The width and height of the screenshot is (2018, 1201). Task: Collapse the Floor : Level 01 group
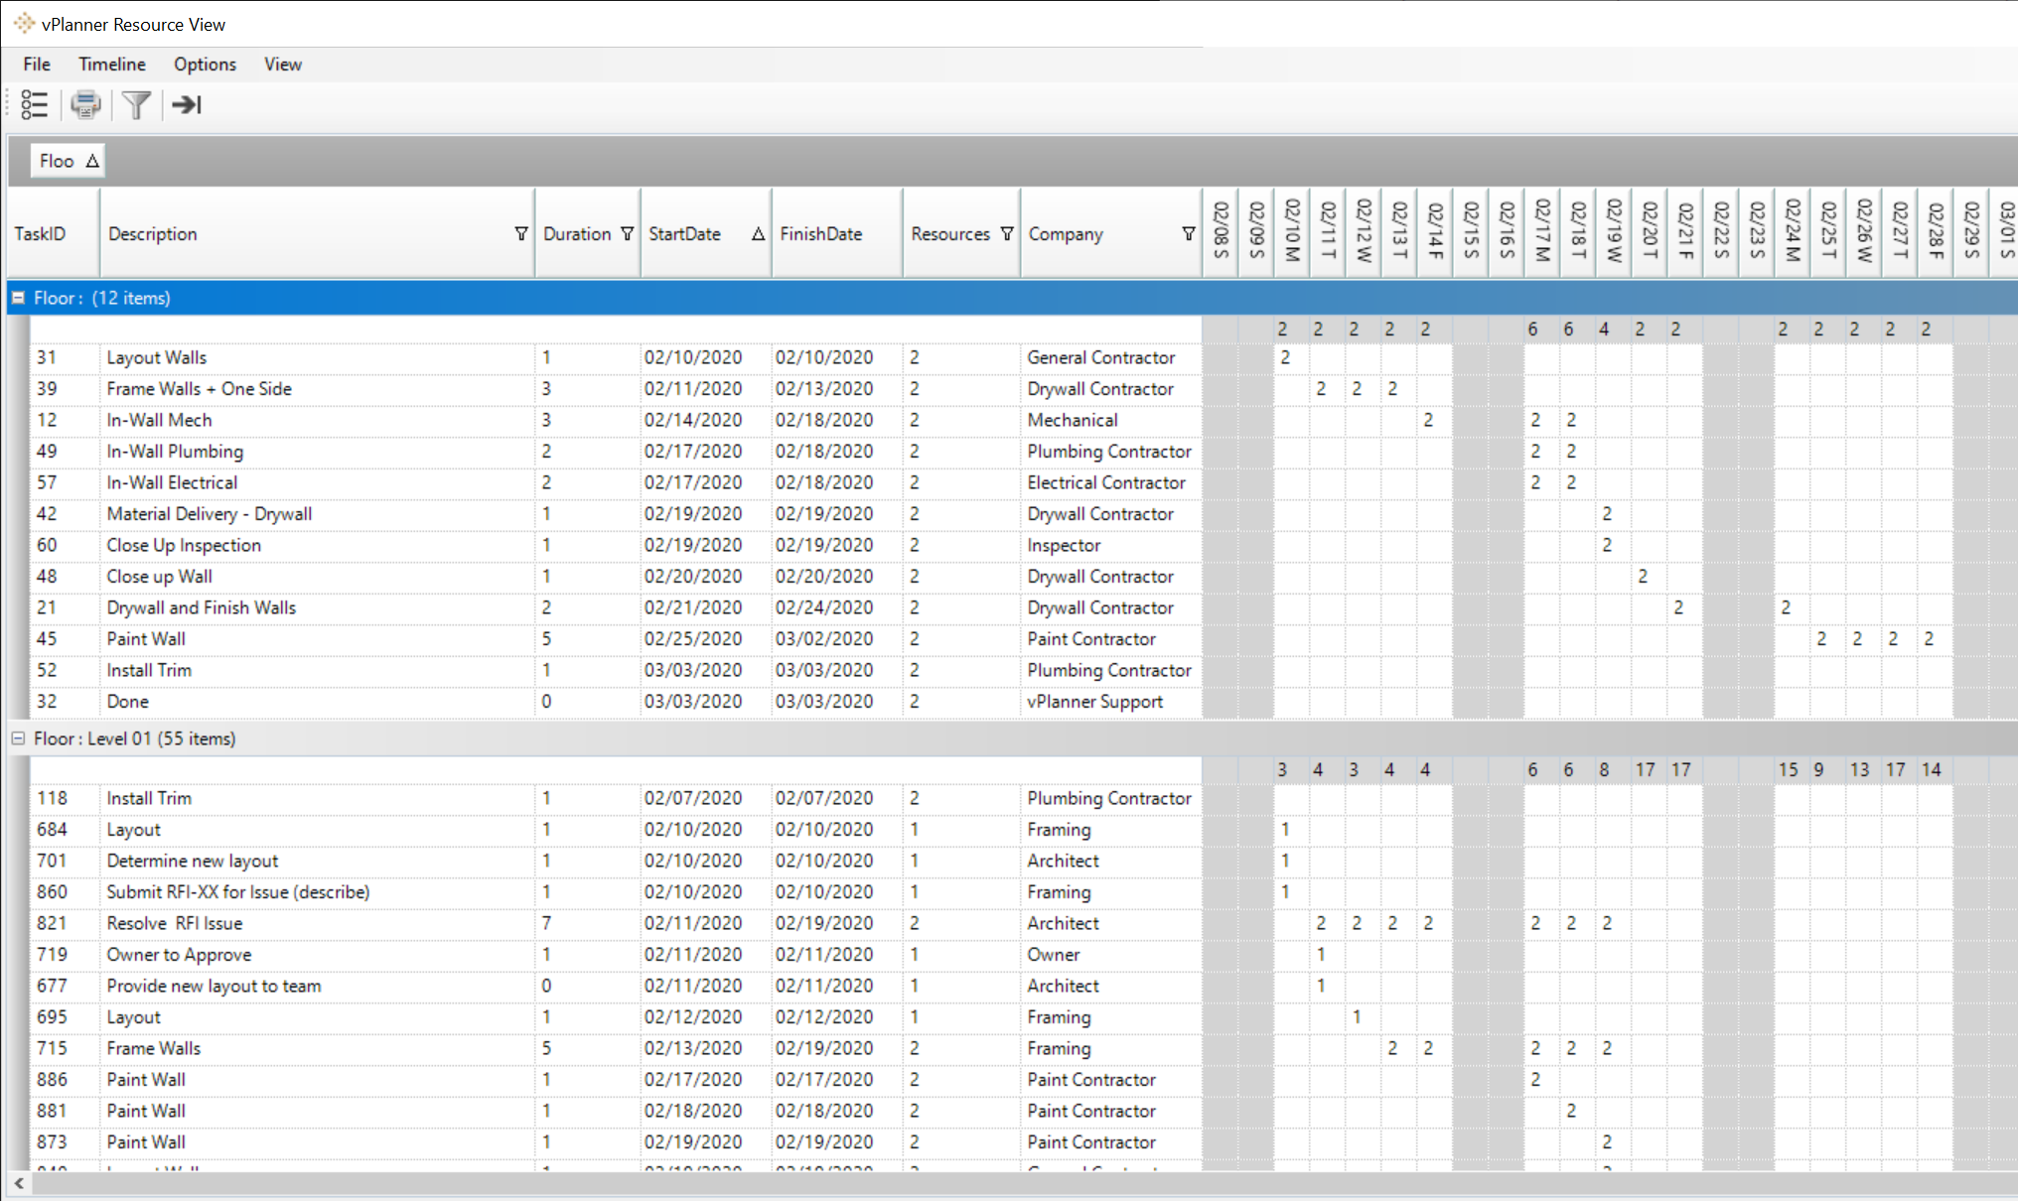coord(19,738)
